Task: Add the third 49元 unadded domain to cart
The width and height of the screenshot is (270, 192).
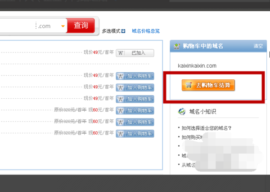Action: tap(135, 99)
